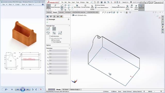
Task: Select the Line sketch tool
Action: click(x=62, y=5)
